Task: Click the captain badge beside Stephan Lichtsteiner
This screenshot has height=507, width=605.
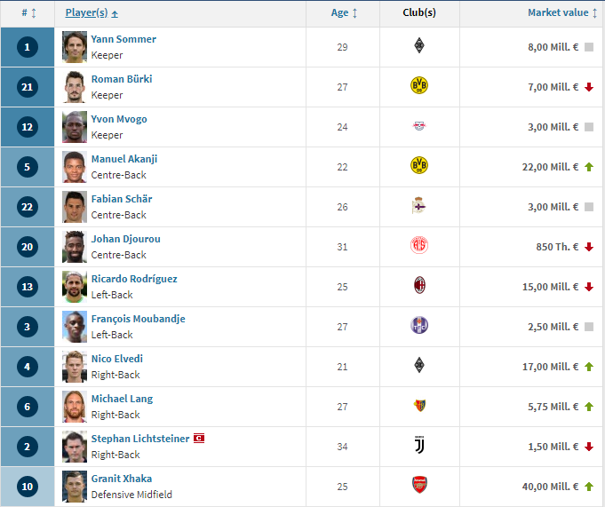Action: click(x=199, y=439)
